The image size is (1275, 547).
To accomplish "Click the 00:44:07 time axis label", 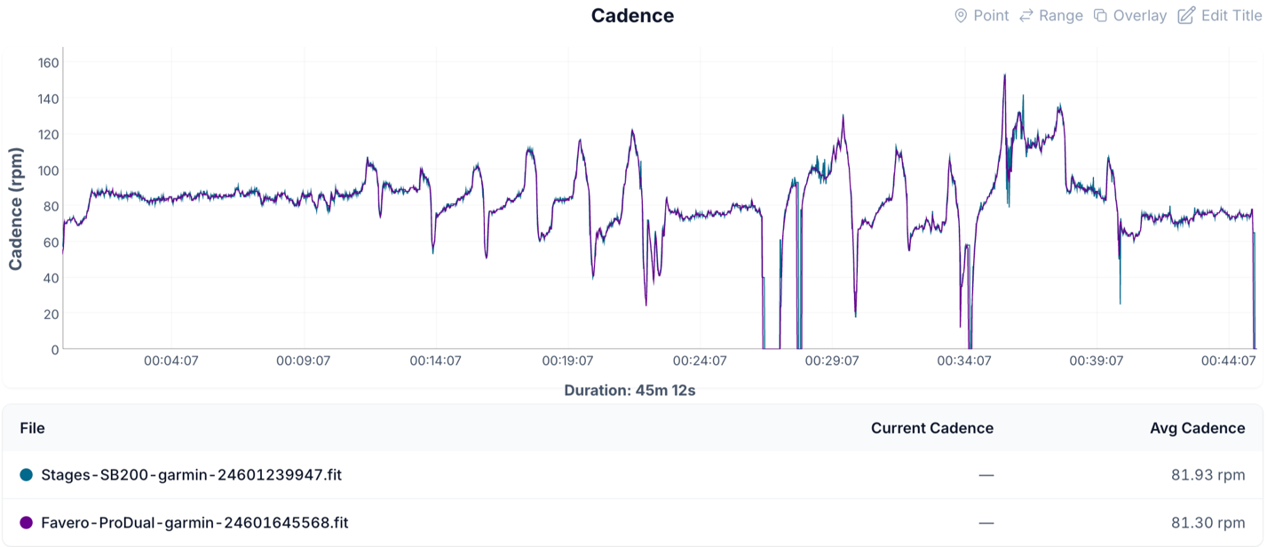I will [1229, 361].
